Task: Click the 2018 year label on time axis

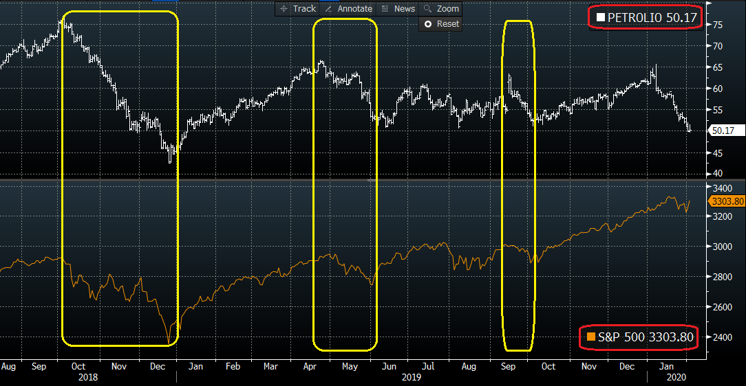Action: [87, 378]
